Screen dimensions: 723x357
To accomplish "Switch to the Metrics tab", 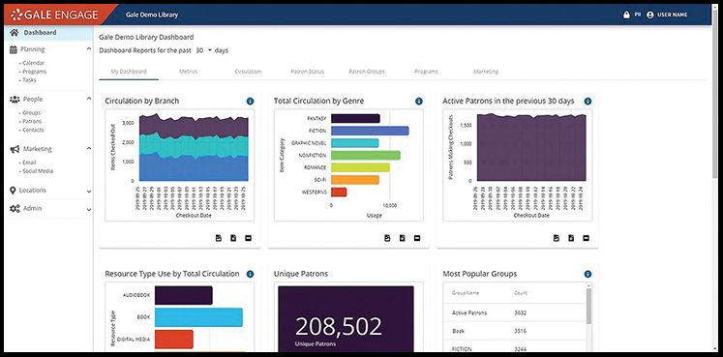I will pos(188,72).
